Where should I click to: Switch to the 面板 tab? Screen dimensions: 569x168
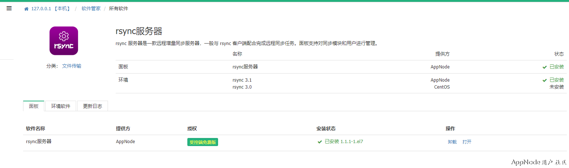click(34, 107)
